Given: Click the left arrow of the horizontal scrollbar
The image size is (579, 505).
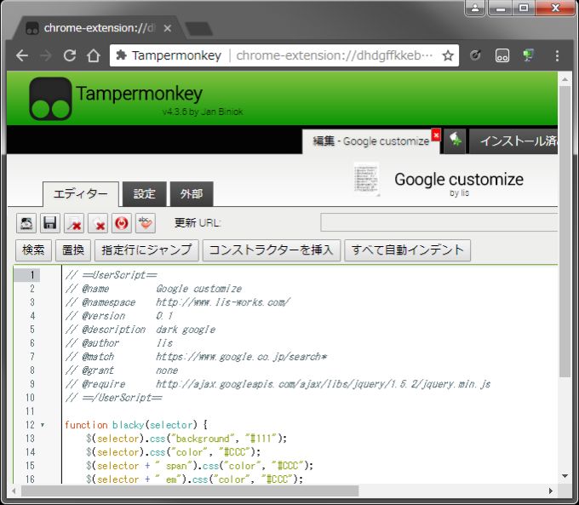Looking at the screenshot, I should pyautogui.click(x=14, y=491).
